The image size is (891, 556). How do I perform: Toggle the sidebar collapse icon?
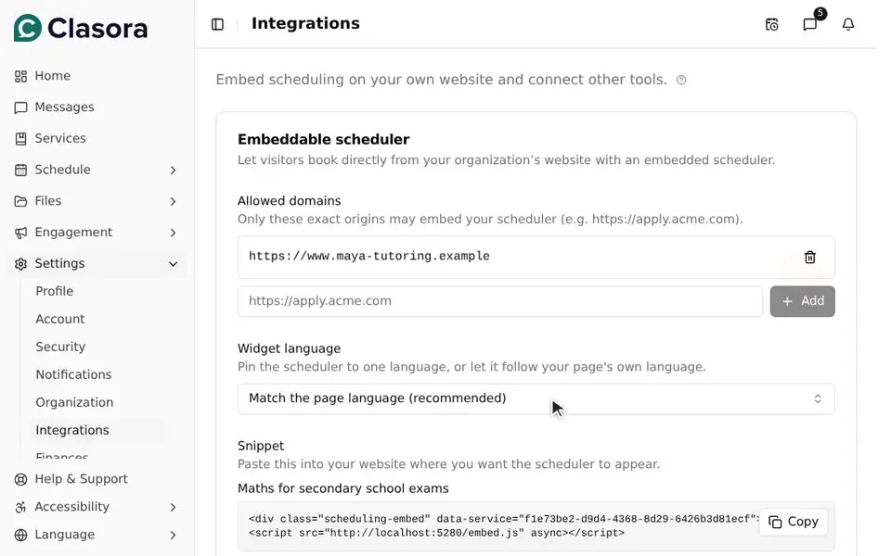pyautogui.click(x=217, y=24)
